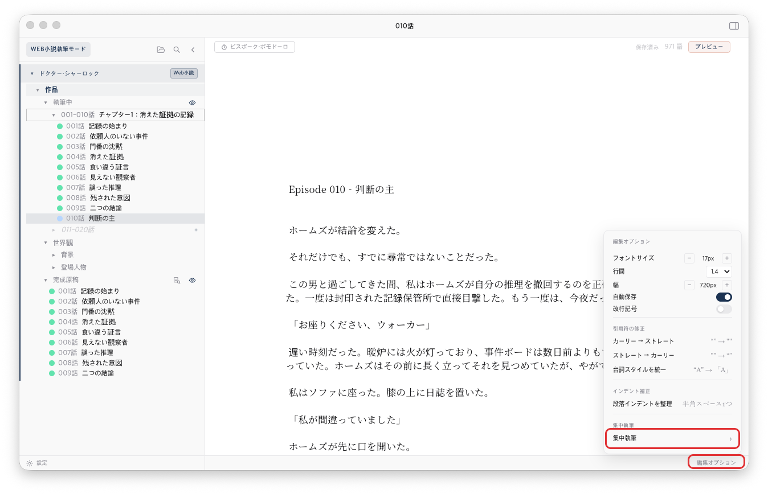Place cursor in line ホームズが結論を変えた。

[x=345, y=230]
